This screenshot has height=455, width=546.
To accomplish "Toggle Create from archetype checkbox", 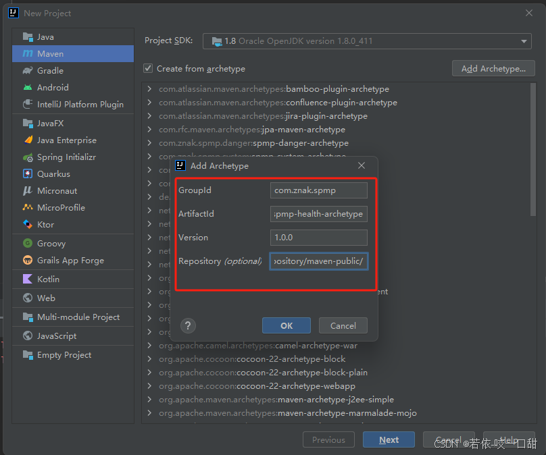I will click(x=149, y=68).
